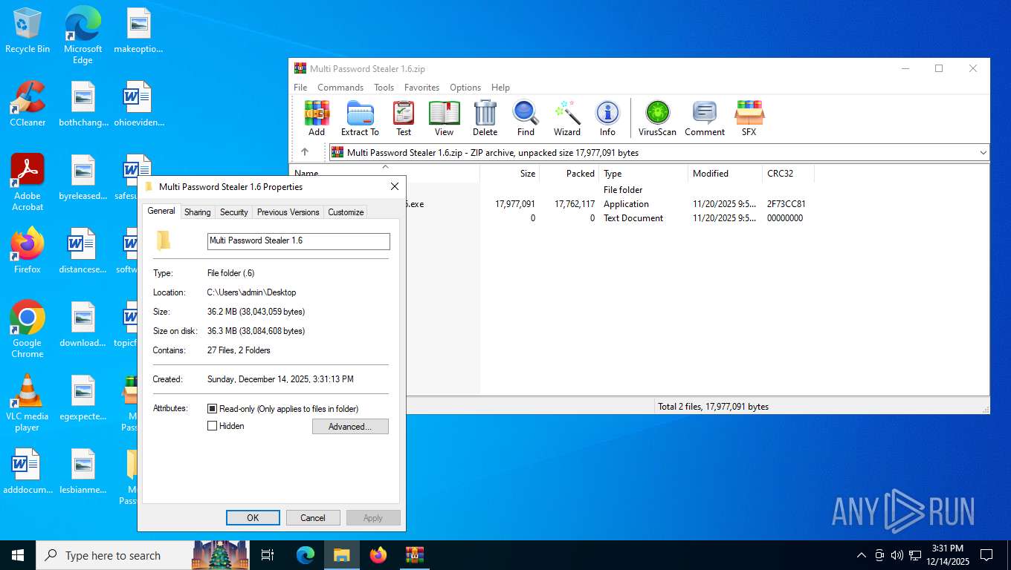Close the Properties dialog
Viewport: 1011px width, 570px height.
coord(395,187)
